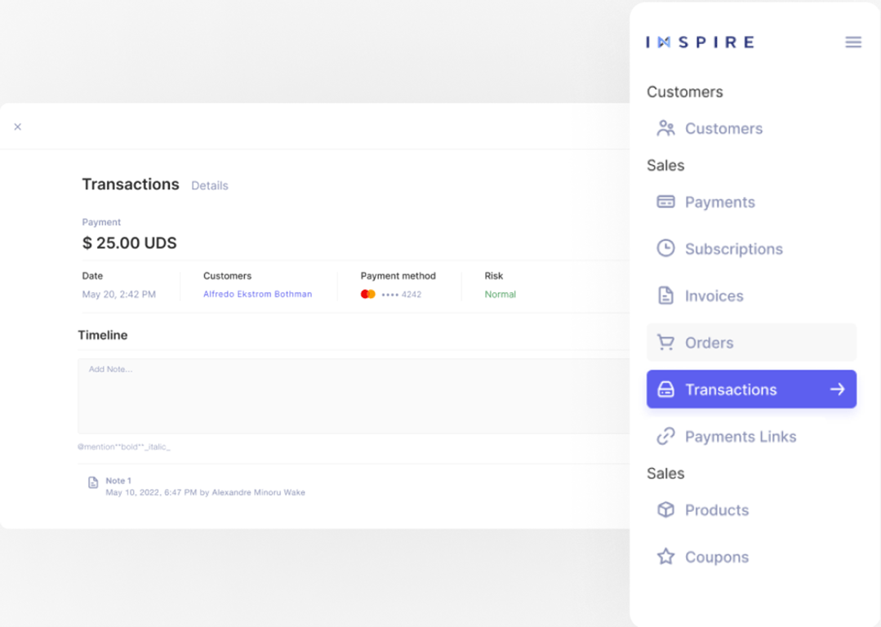Click the $ 25.00 UDS amount
This screenshot has width=881, height=627.
[x=129, y=242]
